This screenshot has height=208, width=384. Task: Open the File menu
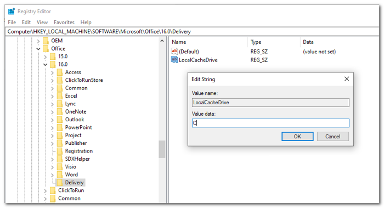12,23
